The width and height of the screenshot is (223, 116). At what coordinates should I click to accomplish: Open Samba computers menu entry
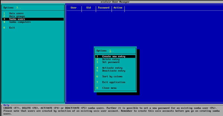(33, 22)
